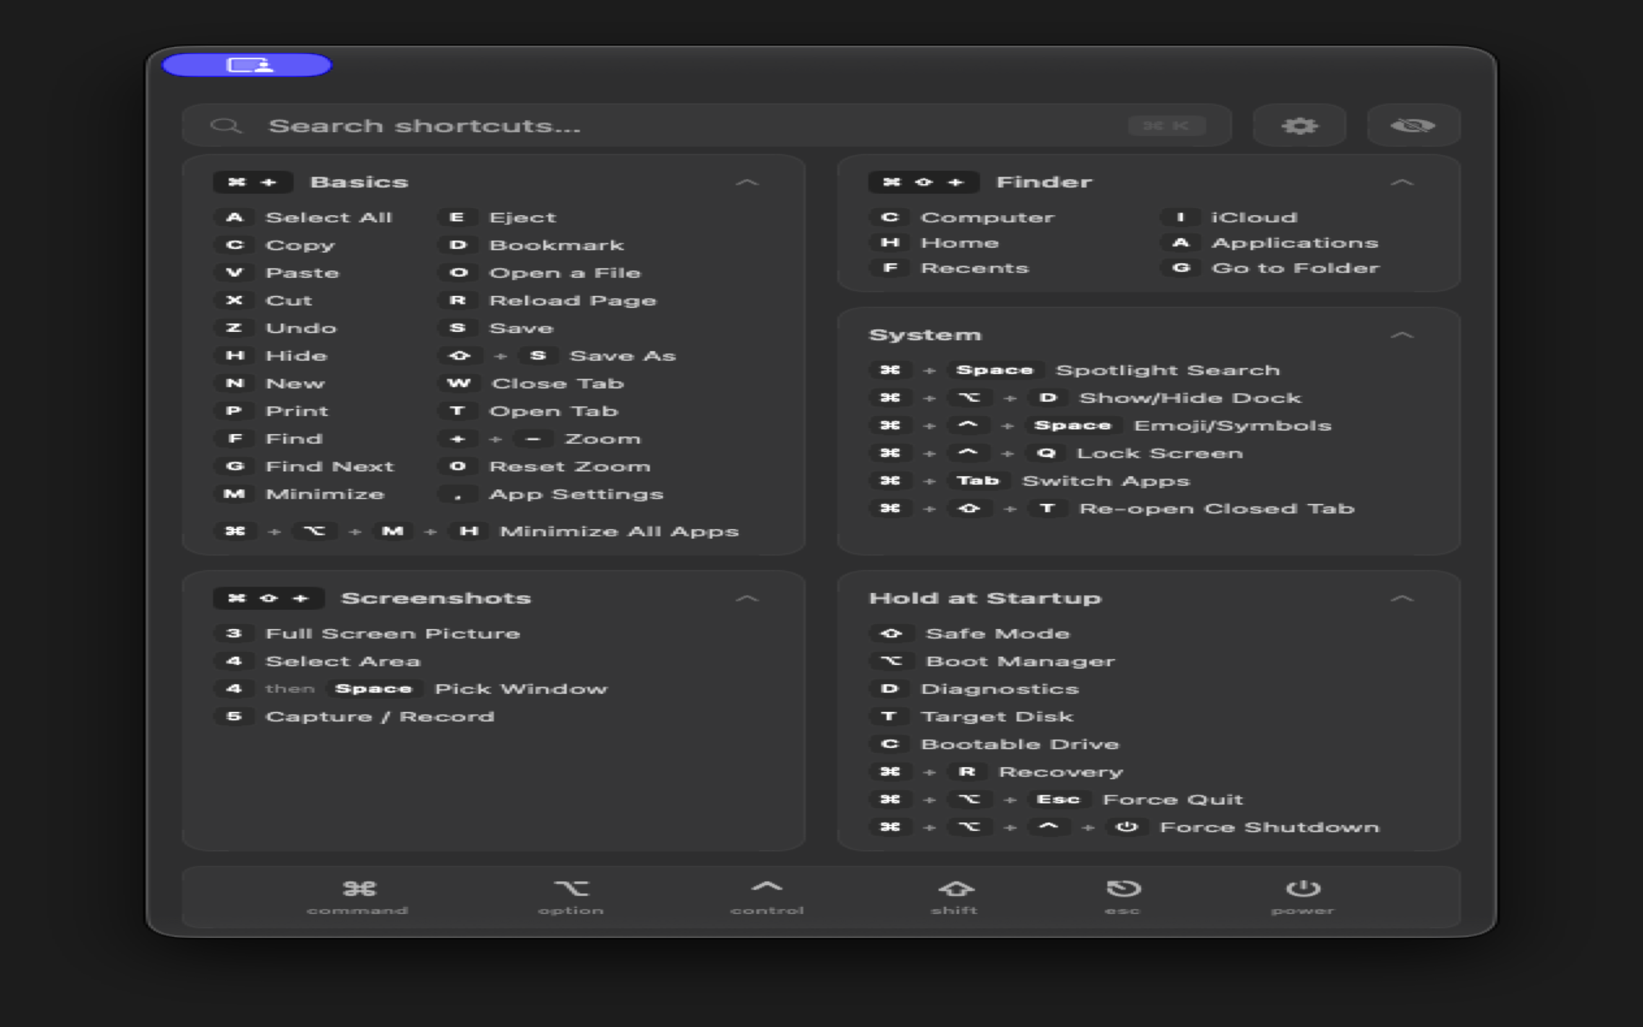Click the Reset Zoom shortcut

(x=545, y=467)
